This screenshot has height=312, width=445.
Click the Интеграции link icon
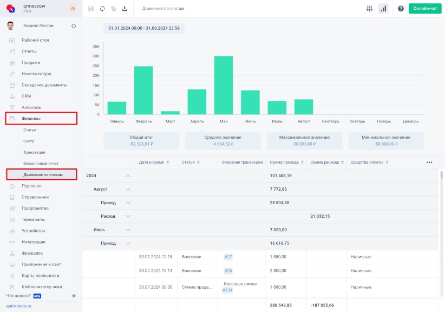click(12, 242)
